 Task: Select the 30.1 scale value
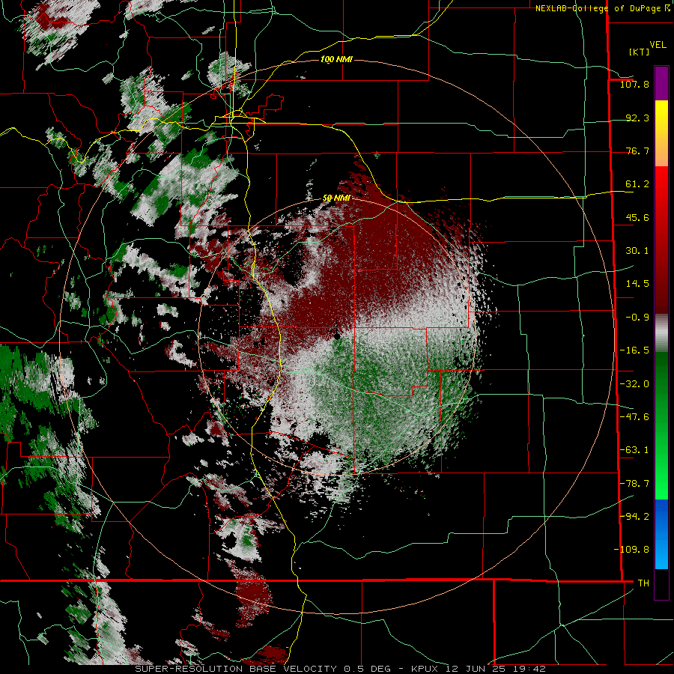click(637, 251)
